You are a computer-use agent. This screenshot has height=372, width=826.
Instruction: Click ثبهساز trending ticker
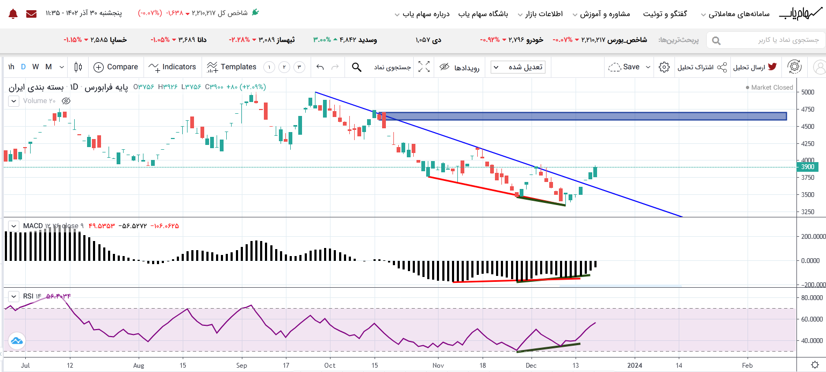point(262,40)
